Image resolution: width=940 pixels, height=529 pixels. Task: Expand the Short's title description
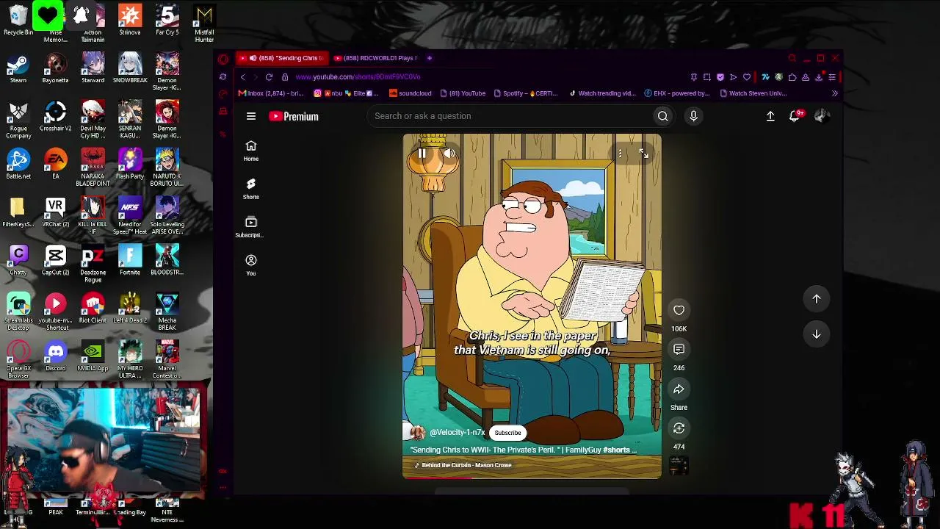click(x=524, y=450)
